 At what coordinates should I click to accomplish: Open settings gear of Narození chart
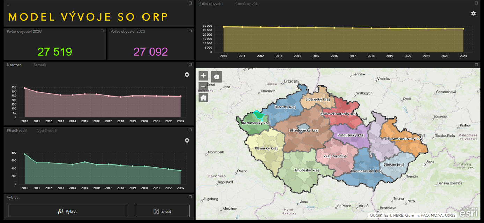[187, 75]
